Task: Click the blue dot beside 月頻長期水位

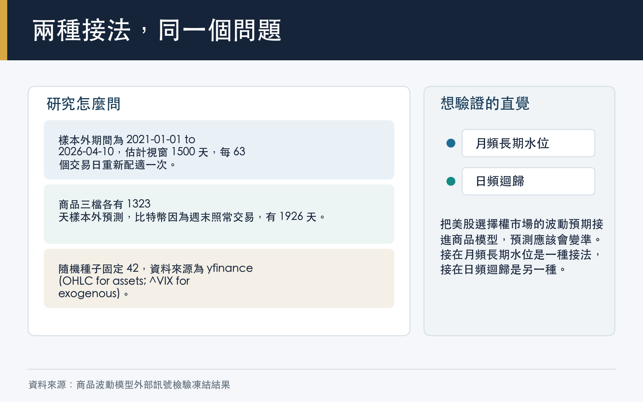Action: tap(451, 143)
